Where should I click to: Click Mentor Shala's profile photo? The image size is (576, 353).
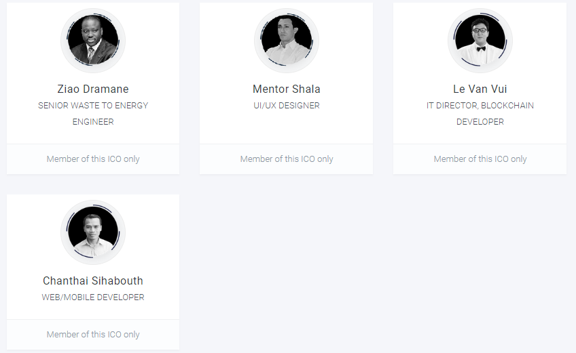286,41
